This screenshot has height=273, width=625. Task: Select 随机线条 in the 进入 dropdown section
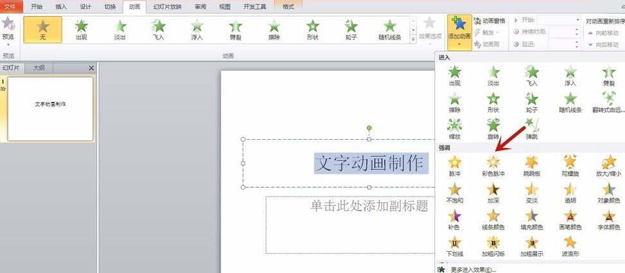click(570, 103)
